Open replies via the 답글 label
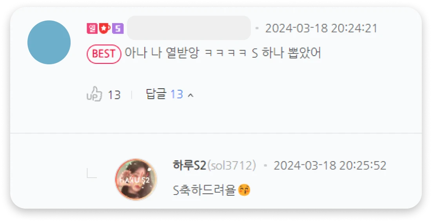 156,94
